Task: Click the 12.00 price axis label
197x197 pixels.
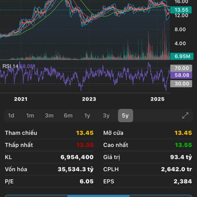Action: (x=181, y=15)
